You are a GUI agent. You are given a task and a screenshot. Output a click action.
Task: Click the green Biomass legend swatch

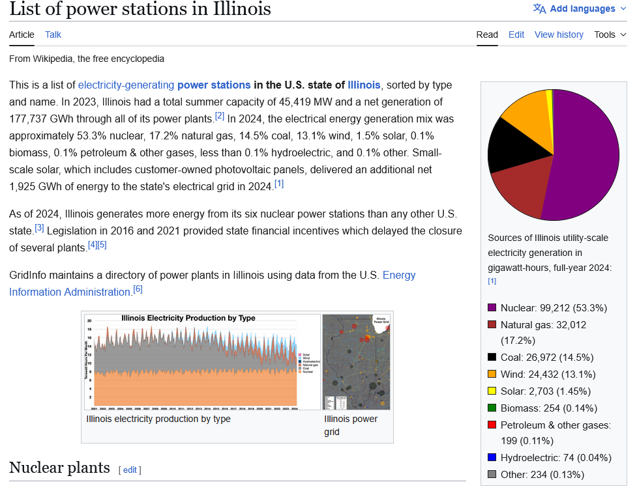[492, 408]
